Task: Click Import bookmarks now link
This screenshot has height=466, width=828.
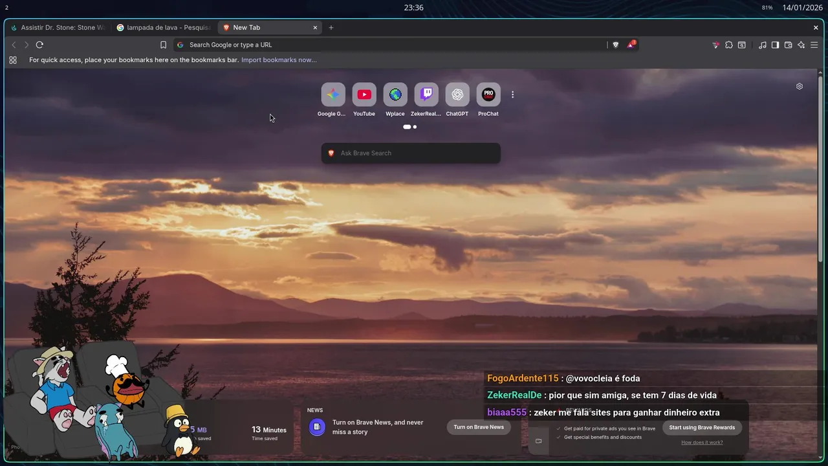Action: (x=279, y=60)
